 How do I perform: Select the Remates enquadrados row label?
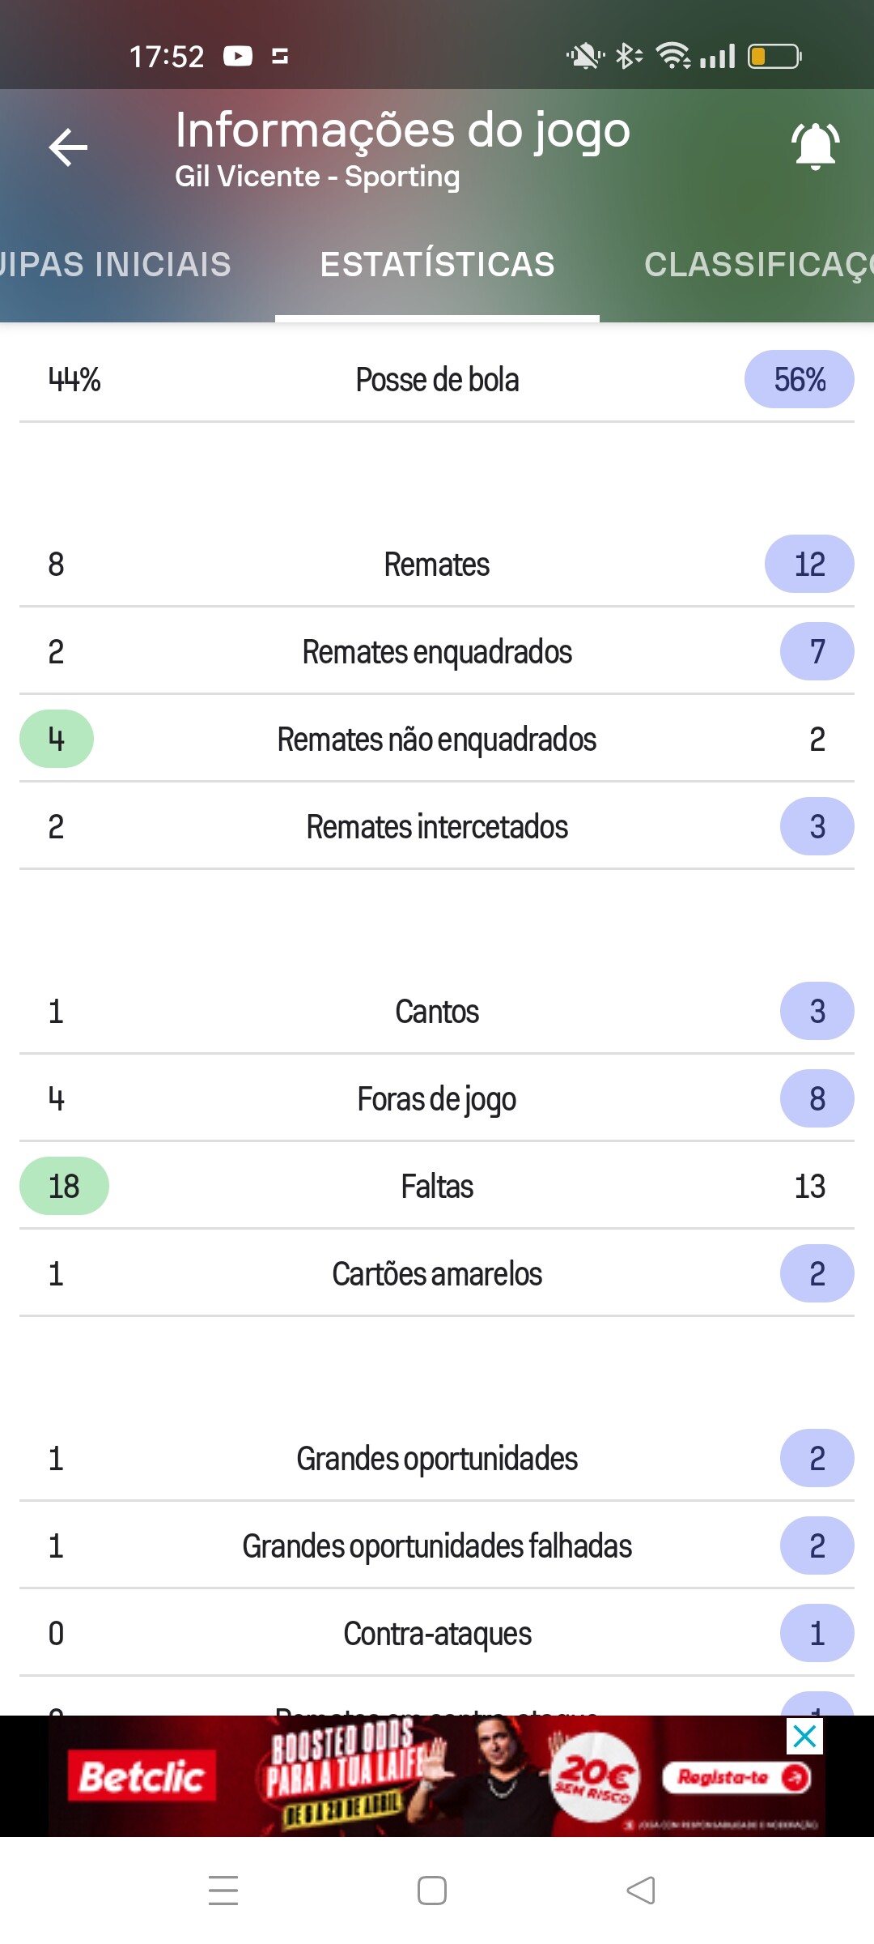click(437, 652)
